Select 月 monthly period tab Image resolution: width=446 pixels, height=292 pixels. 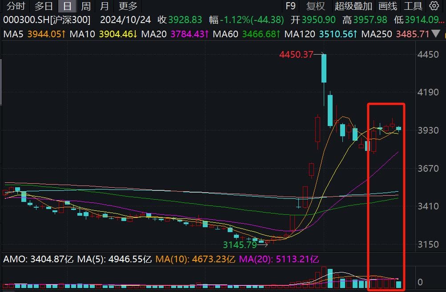coord(104,6)
